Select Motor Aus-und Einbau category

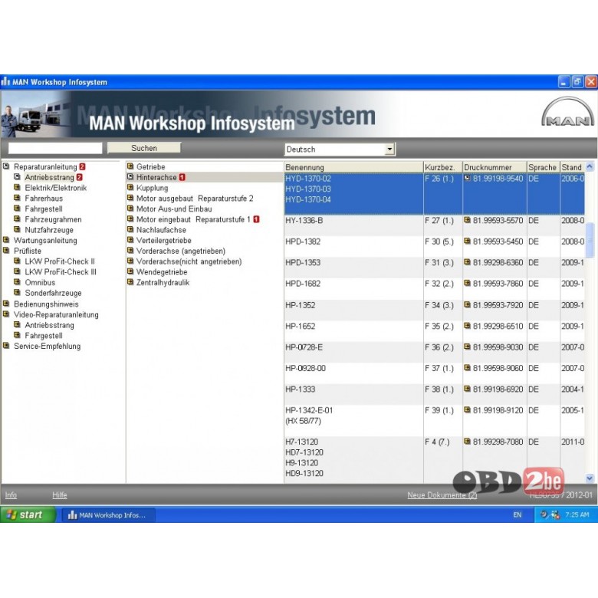click(174, 209)
